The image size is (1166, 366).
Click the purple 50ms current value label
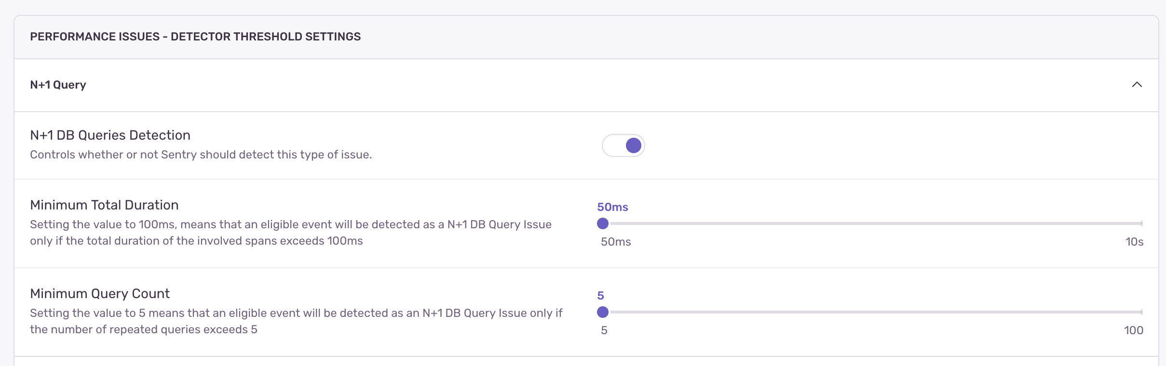coord(612,207)
